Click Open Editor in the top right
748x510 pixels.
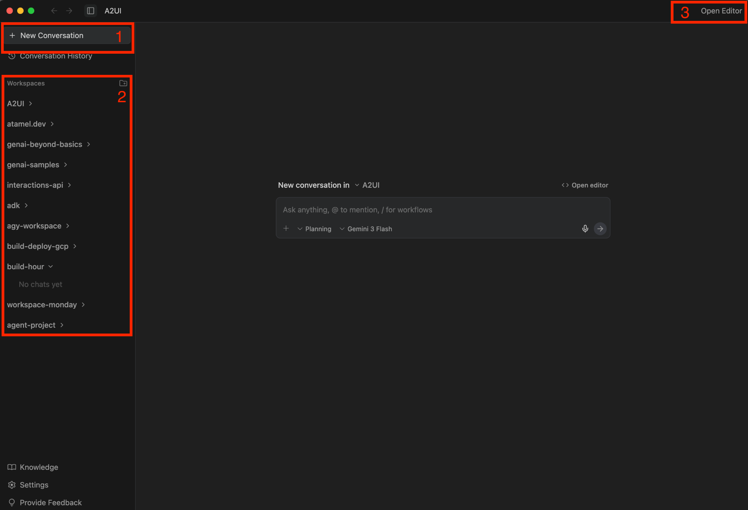[721, 11]
